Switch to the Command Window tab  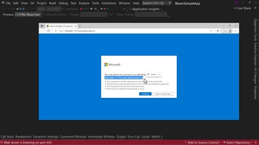point(73,137)
